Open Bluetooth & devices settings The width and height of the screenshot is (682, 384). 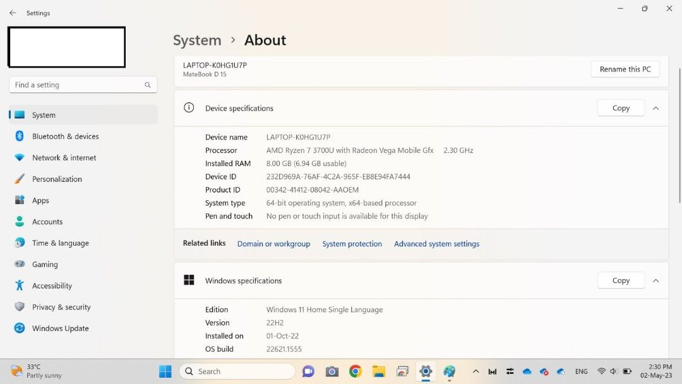click(x=83, y=136)
